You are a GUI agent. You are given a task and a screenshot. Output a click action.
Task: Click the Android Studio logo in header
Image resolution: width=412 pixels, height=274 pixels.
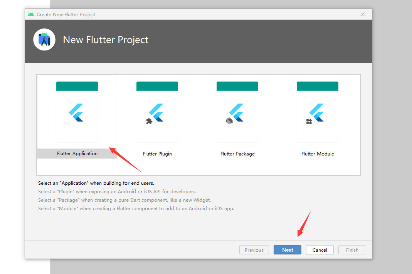coord(44,40)
